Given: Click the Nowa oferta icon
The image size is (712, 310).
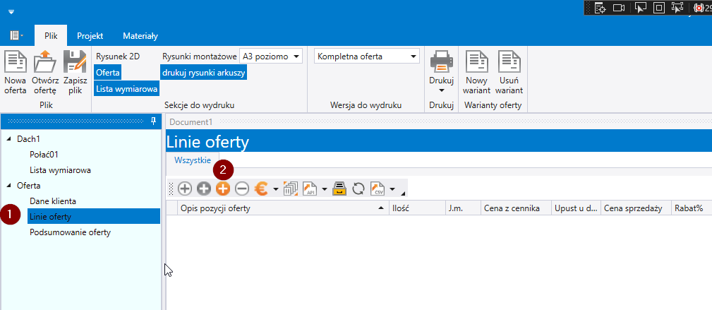Looking at the screenshot, I should click(x=15, y=62).
